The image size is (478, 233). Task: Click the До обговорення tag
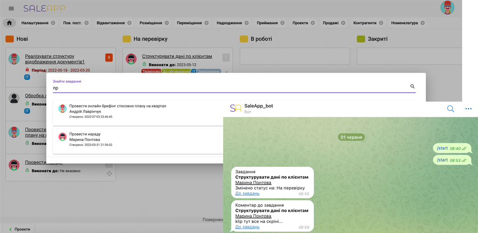(x=176, y=72)
